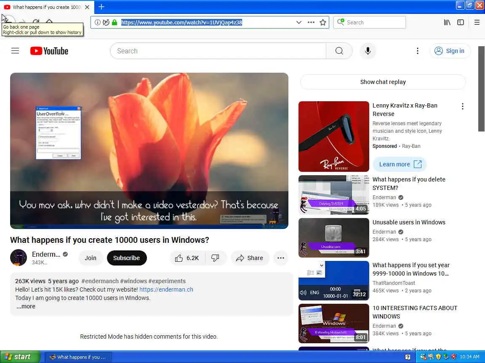Reload the current page
The width and height of the screenshot is (485, 363).
click(36, 21)
